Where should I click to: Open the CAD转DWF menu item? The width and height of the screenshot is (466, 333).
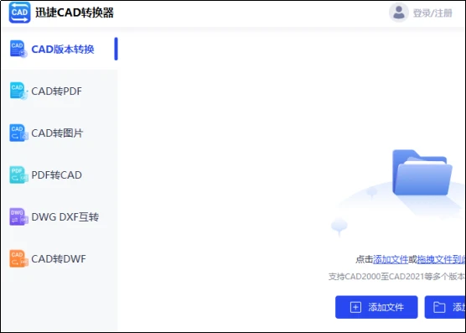coord(60,258)
